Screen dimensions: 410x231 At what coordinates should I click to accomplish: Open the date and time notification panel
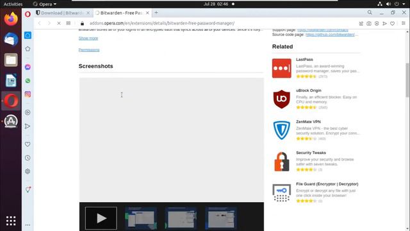coord(216,4)
